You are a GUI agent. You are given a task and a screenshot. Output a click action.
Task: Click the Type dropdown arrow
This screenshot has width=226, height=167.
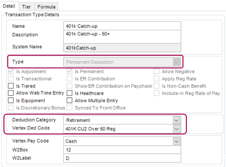click(176, 62)
